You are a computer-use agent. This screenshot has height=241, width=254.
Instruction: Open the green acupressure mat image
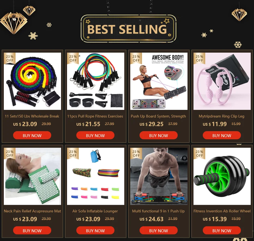point(32,176)
